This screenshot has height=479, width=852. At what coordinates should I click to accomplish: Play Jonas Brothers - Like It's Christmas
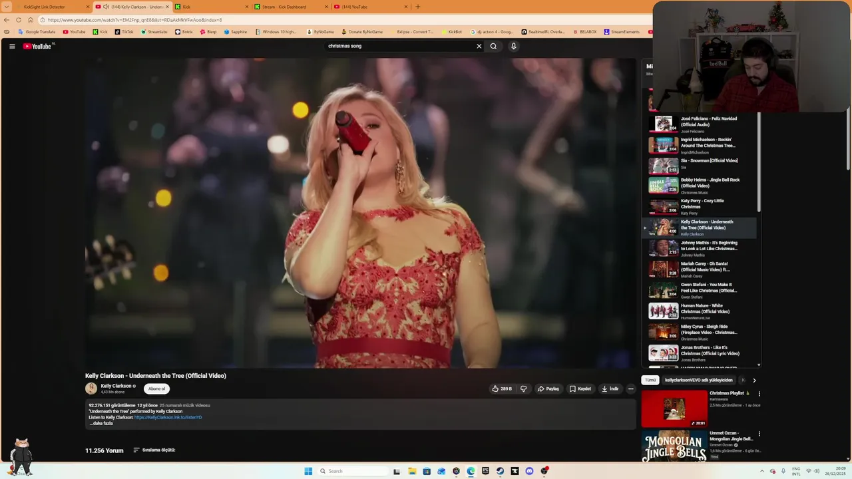tap(699, 353)
